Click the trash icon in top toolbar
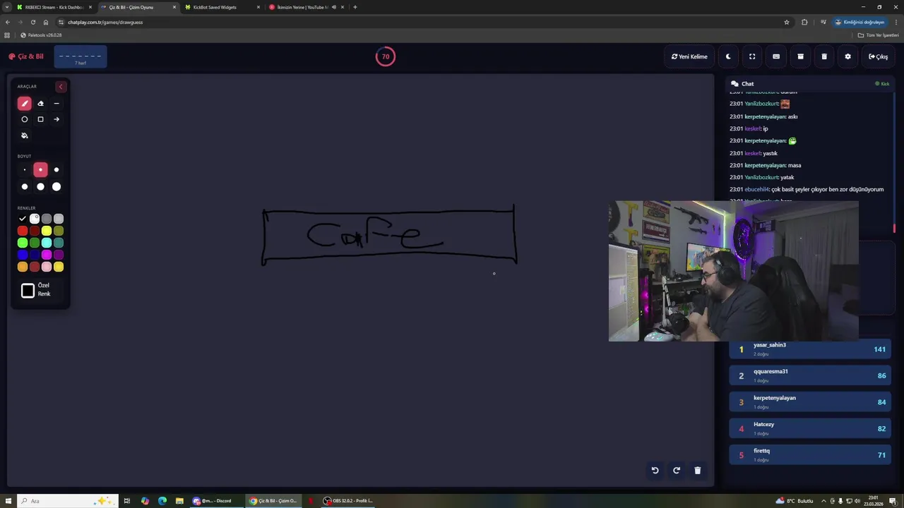 824,56
